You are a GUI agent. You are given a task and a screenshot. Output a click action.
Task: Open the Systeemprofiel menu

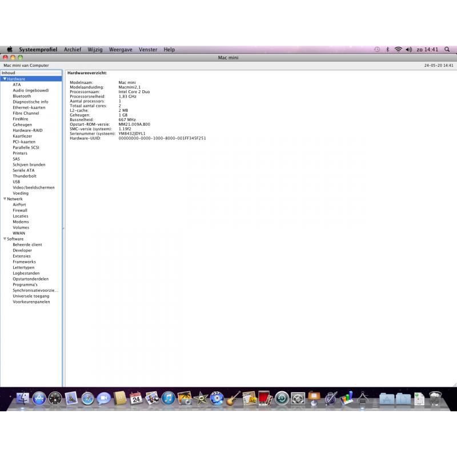pos(38,50)
